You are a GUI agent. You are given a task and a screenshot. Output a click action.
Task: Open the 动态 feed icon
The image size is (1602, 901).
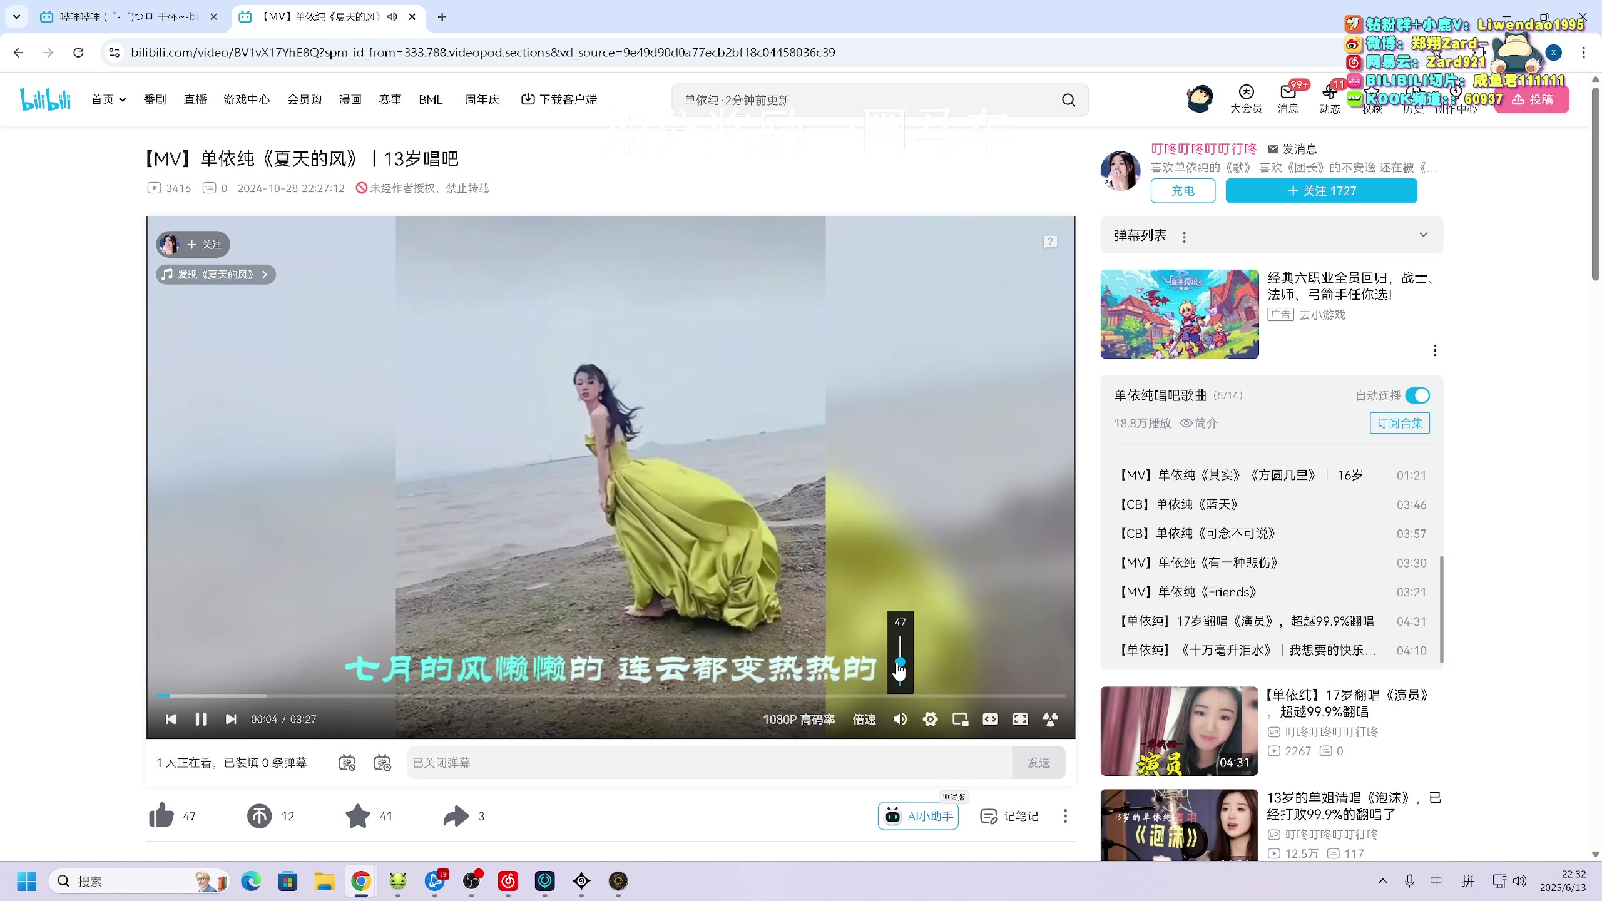click(x=1330, y=99)
